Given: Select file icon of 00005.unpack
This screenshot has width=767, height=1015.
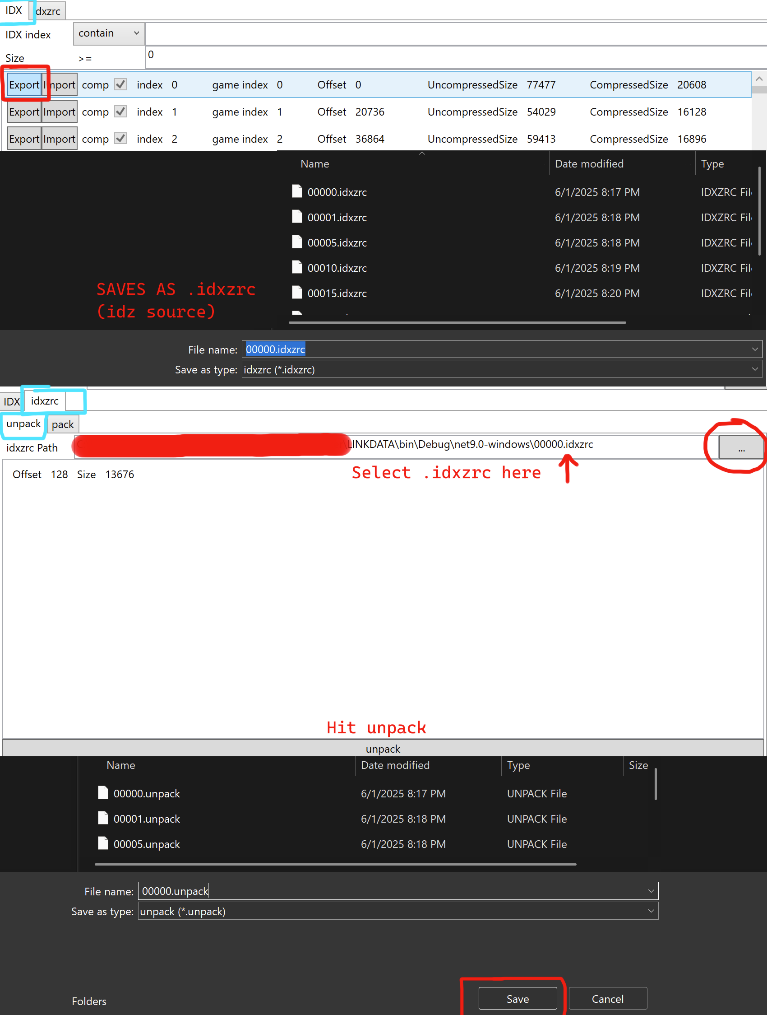Looking at the screenshot, I should (103, 843).
